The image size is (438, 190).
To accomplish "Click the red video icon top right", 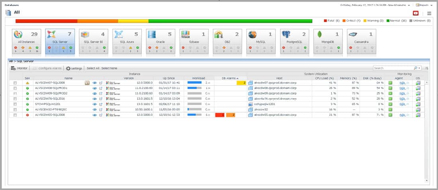I will pyautogui.click(x=416, y=13).
